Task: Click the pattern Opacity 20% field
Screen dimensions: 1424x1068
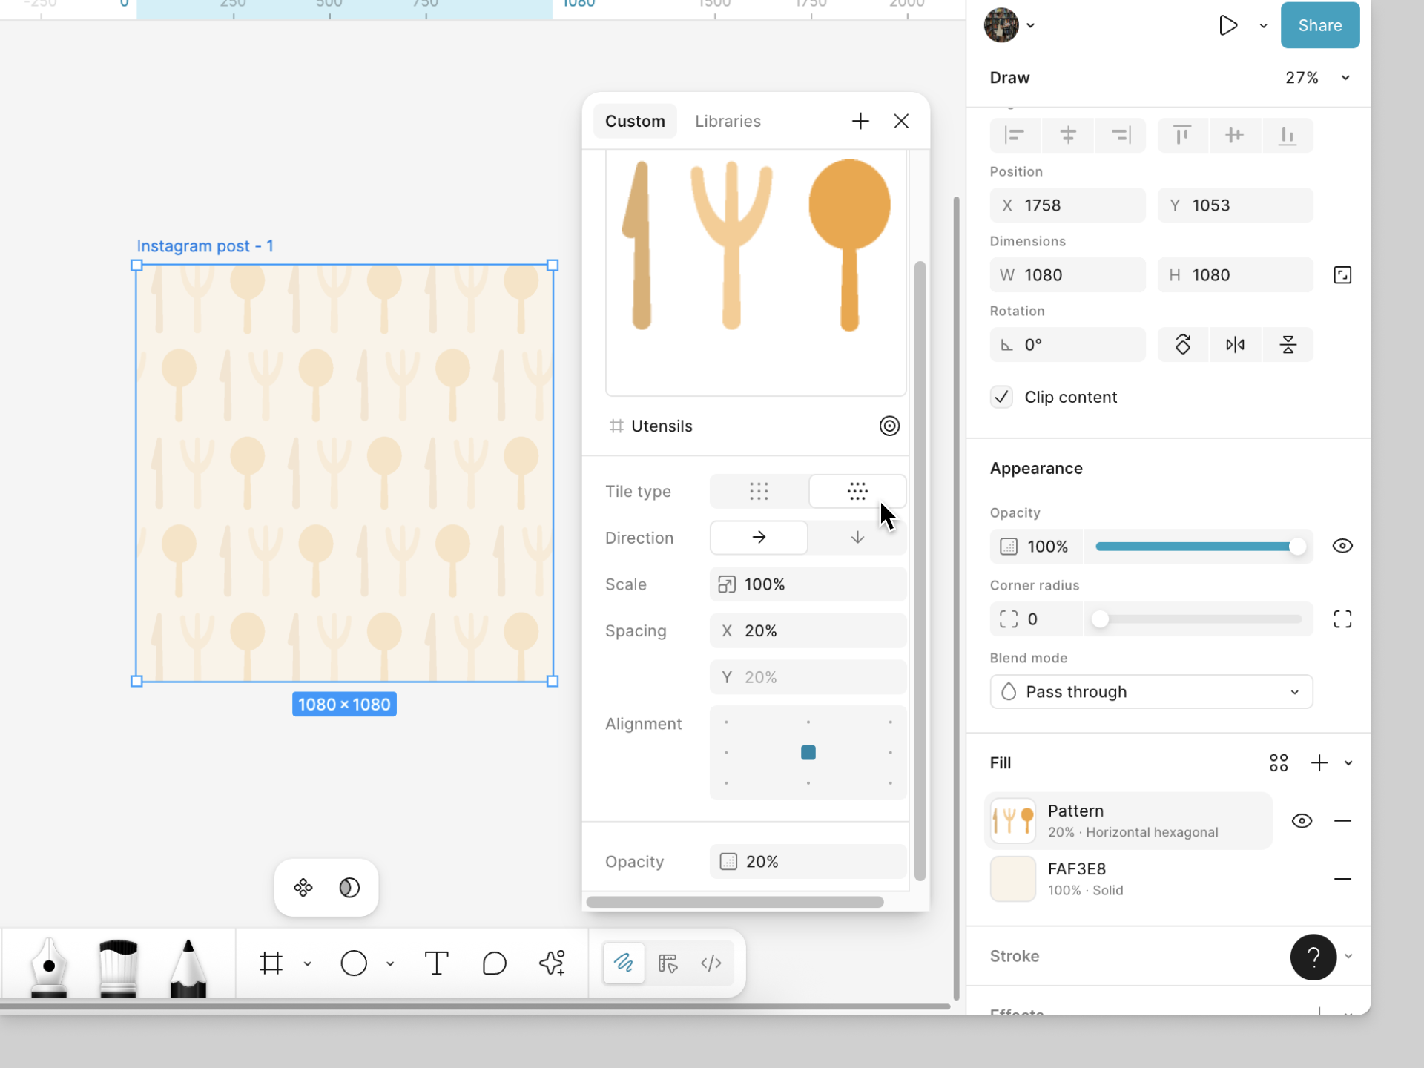Action: tap(808, 862)
